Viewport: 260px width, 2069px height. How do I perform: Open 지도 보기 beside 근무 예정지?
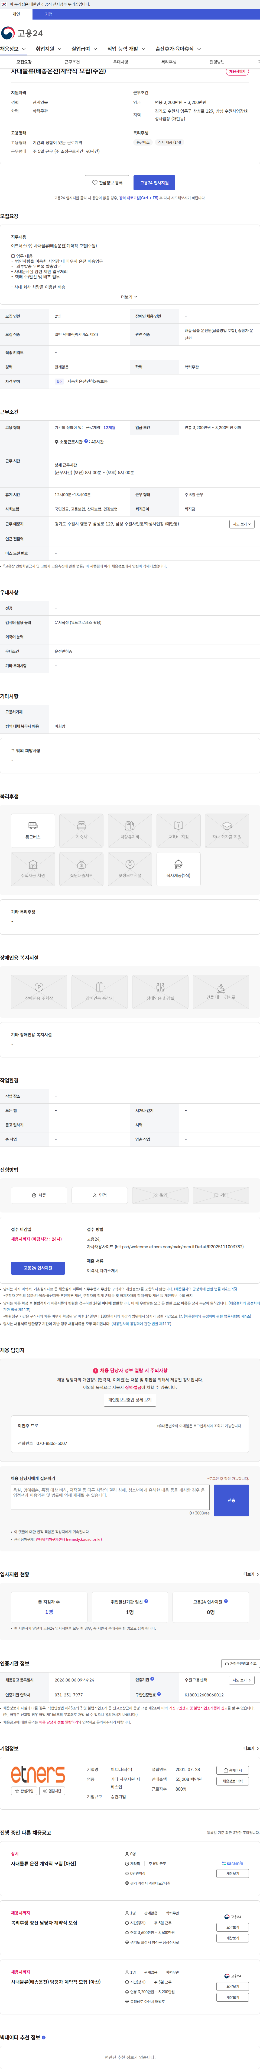pos(242,524)
